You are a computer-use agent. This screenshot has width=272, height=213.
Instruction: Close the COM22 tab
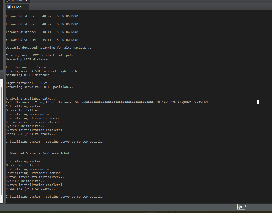[26, 7]
